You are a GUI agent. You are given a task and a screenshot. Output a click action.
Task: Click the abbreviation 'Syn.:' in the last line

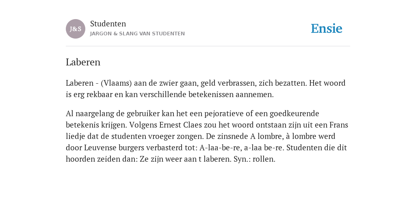coord(242,159)
